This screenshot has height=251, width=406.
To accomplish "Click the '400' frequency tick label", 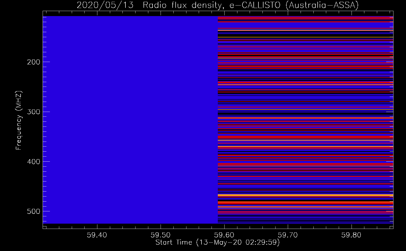I will pyautogui.click(x=33, y=162).
